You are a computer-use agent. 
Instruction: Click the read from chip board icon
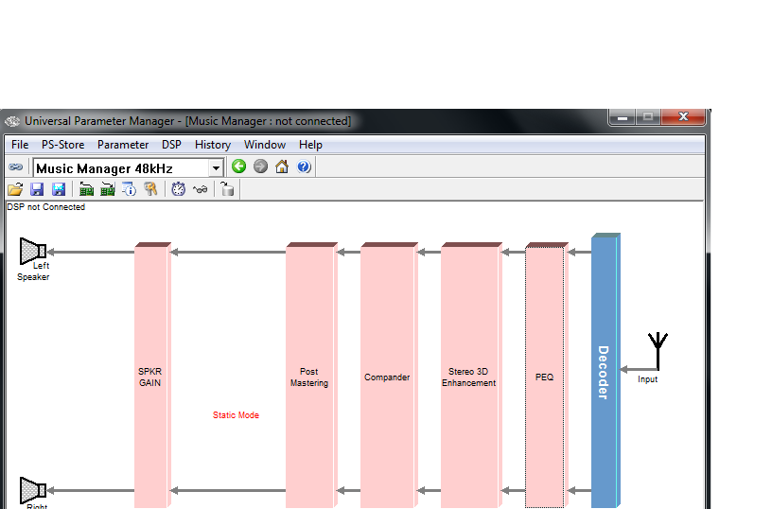click(x=86, y=189)
